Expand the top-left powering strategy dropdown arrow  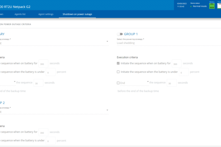[107, 41]
